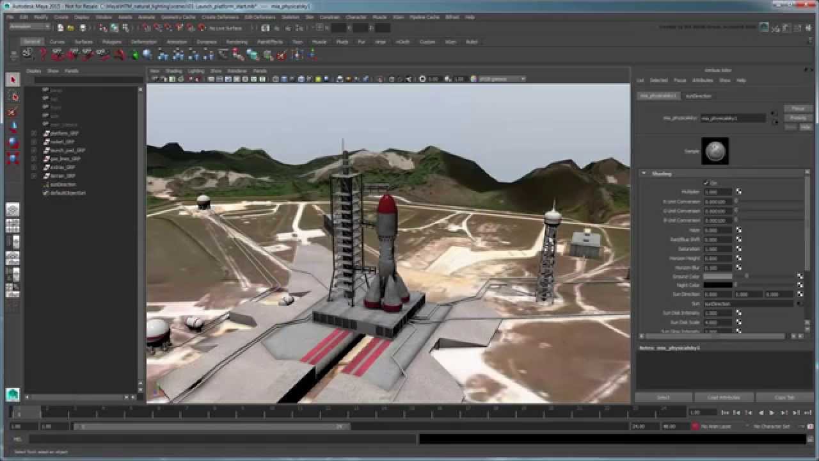The image size is (819, 461).
Task: Click the red question mark shelf icon
Action: (x=43, y=55)
